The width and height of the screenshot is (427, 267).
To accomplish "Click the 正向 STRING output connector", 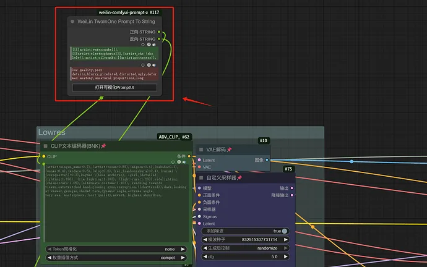I will tap(159, 31).
